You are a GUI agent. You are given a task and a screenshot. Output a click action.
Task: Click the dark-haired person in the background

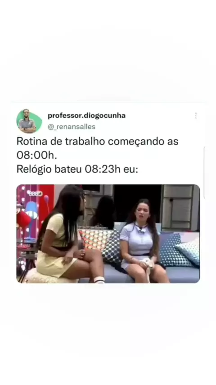pyautogui.click(x=103, y=212)
